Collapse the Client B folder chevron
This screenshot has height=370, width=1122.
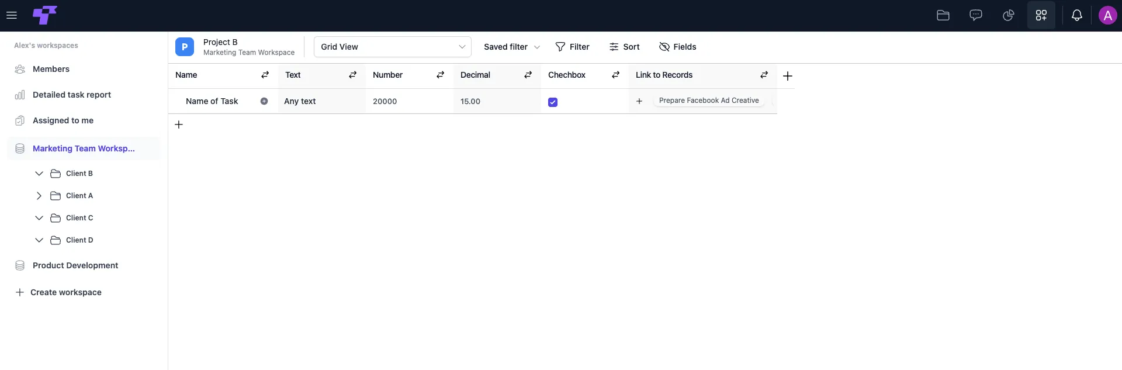click(39, 174)
